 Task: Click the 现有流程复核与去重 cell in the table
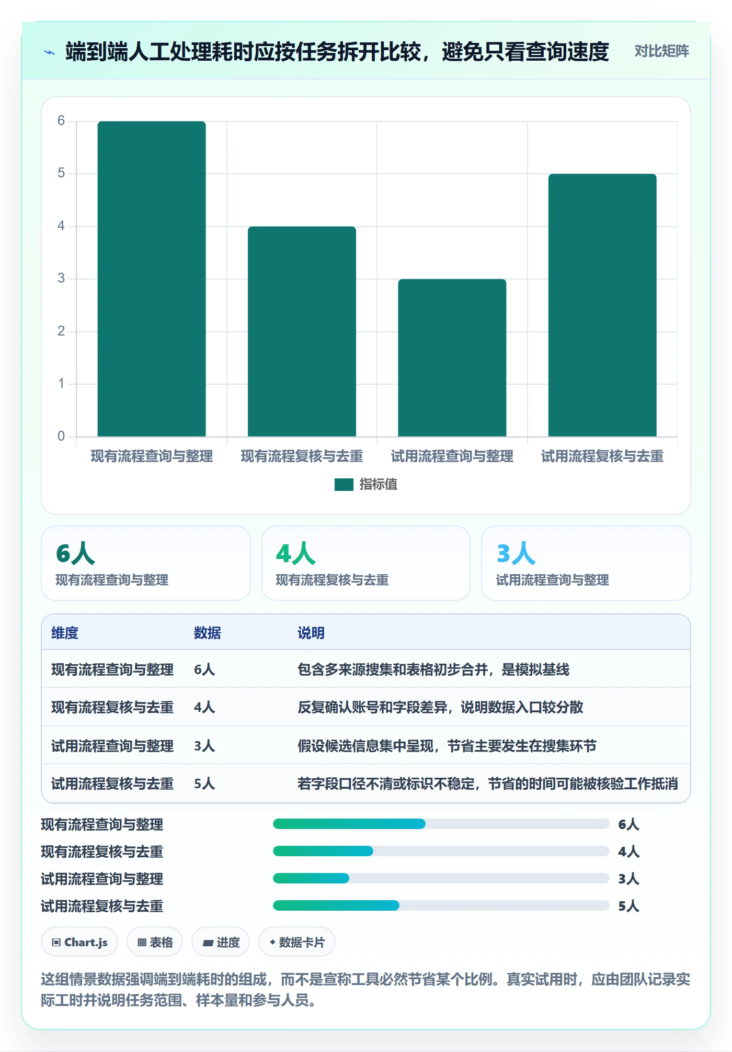coord(112,707)
